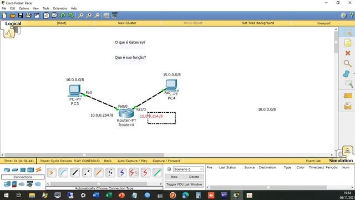Undo the last action with green arrow
355x200 pixels.
coord(63,16)
